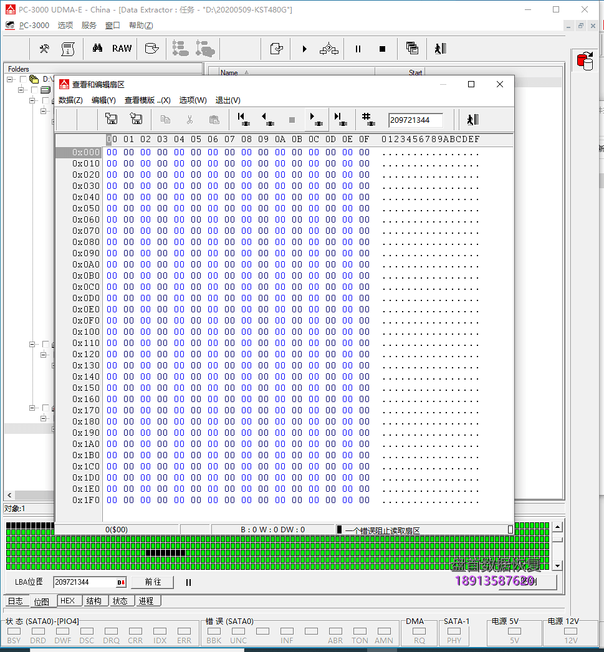This screenshot has width=604, height=652.
Task: Click the cascaded windows icon
Action: click(412, 49)
